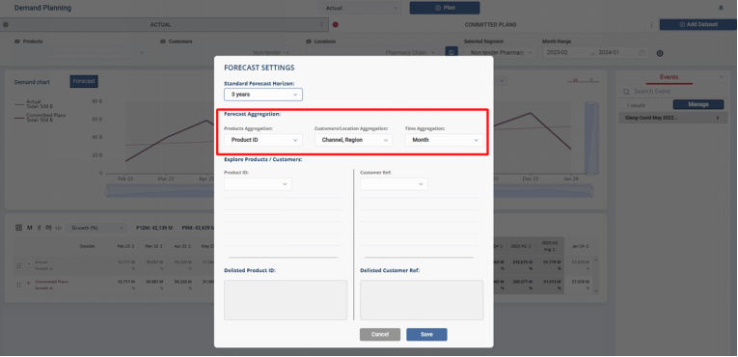
Task: Click the drag handle of the Actual row
Action: tap(19, 265)
